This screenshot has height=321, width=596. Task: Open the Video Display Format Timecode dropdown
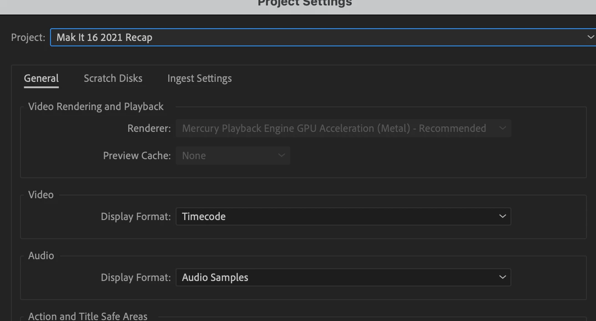337,216
